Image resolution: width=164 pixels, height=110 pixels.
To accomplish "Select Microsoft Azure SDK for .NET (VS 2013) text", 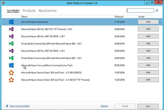I will coord(43,51).
